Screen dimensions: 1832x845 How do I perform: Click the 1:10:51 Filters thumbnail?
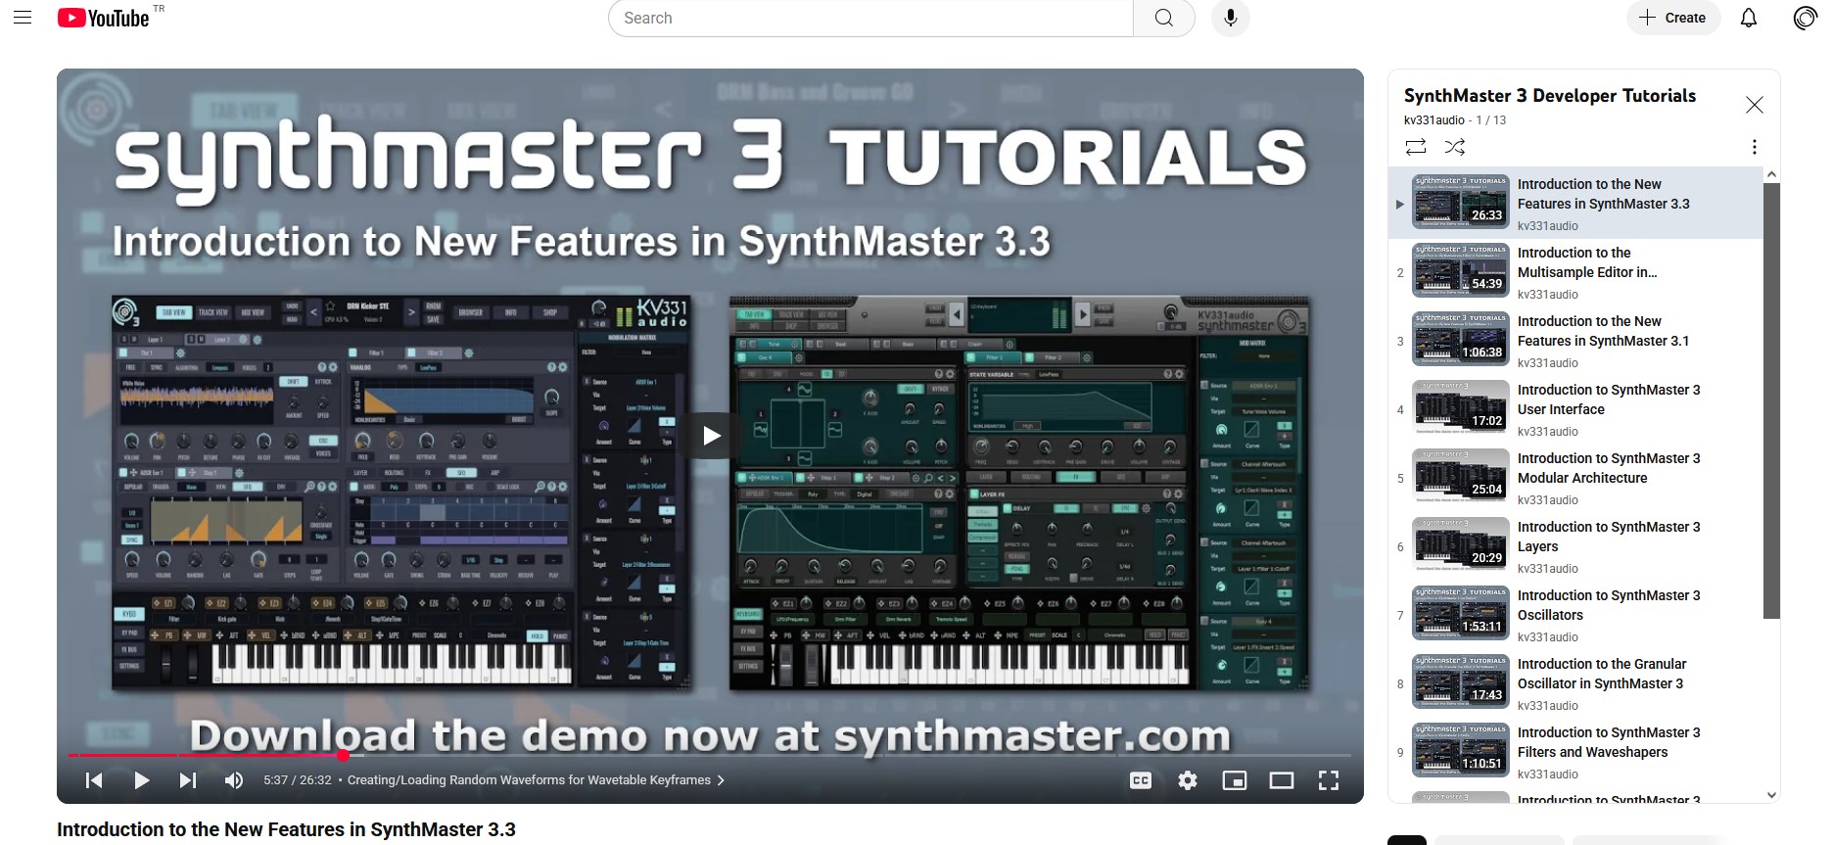coord(1460,749)
